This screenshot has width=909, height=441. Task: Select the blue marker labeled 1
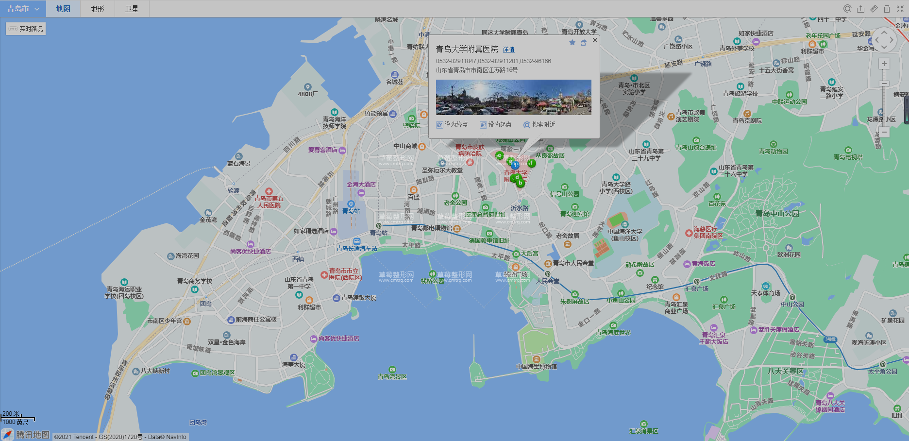[x=515, y=166]
